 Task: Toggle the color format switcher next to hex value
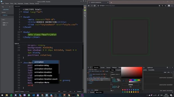tap(140, 85)
